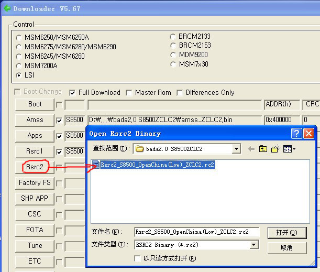This screenshot has height=272, width=320.
Task: Click the Factory FS button
Action: click(x=35, y=183)
